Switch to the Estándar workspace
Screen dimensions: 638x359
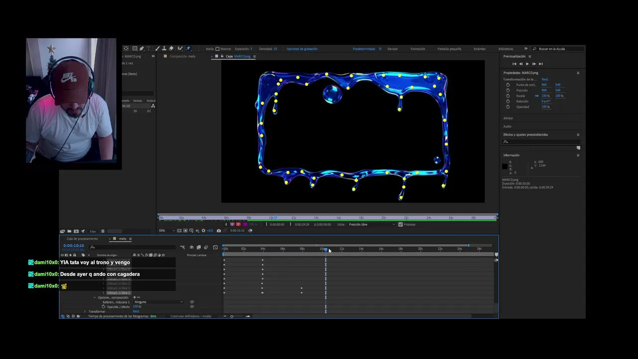click(479, 49)
